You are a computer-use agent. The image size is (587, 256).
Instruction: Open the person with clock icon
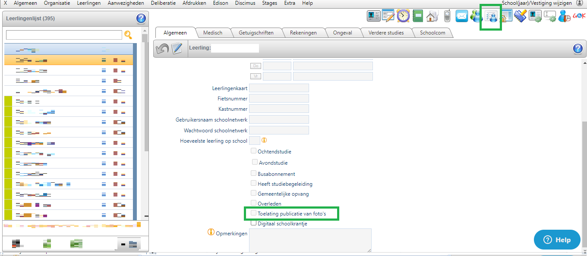point(565,16)
